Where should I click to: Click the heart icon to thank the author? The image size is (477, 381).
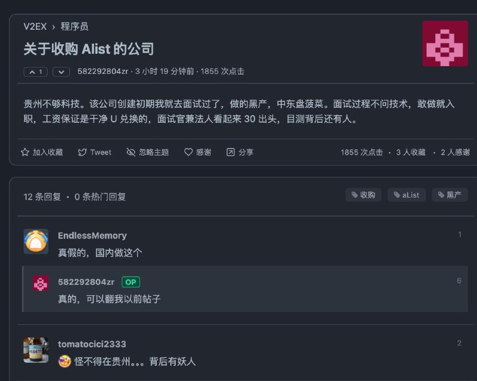[188, 152]
